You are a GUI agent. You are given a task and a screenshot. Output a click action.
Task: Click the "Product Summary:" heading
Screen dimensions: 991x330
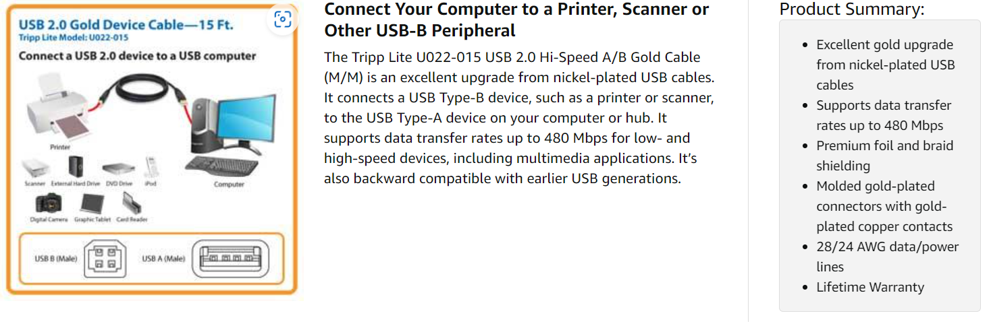click(852, 9)
